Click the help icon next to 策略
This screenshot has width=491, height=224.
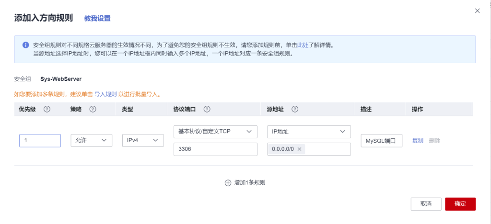click(93, 109)
